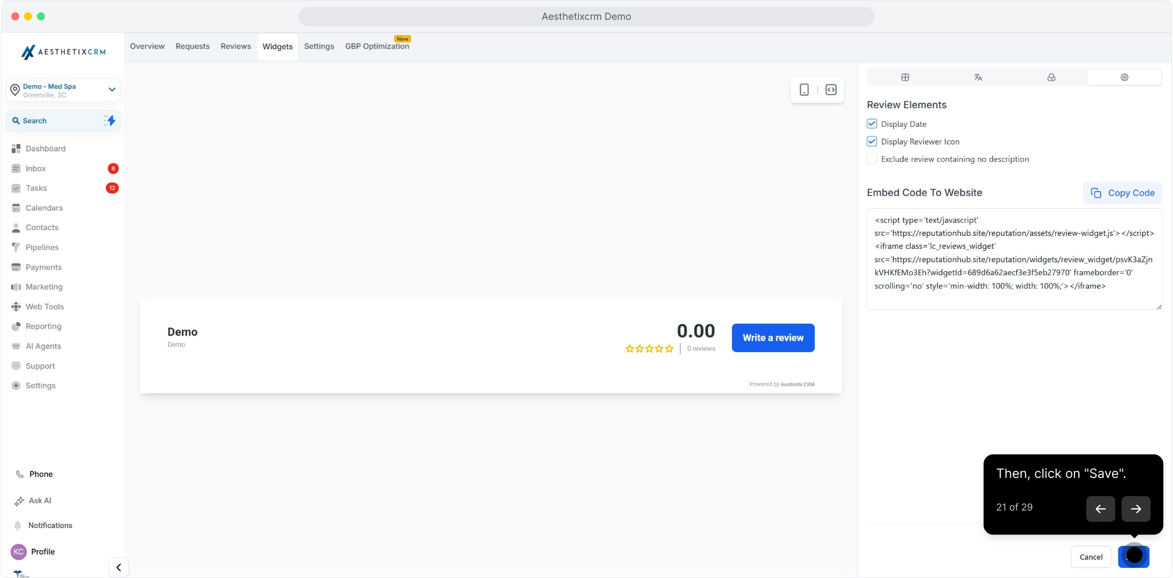Click the Review Elements heading
This screenshot has width=1173, height=578.
point(907,105)
